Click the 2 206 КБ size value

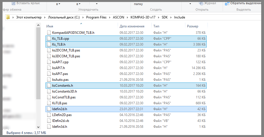tap(199, 74)
